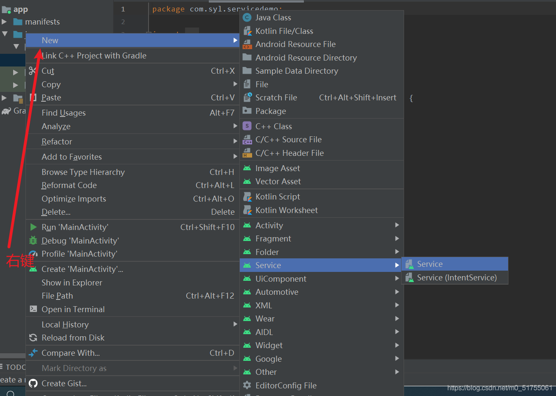Click the Service submenu item icon
Image resolution: width=556 pixels, height=396 pixels.
[409, 264]
